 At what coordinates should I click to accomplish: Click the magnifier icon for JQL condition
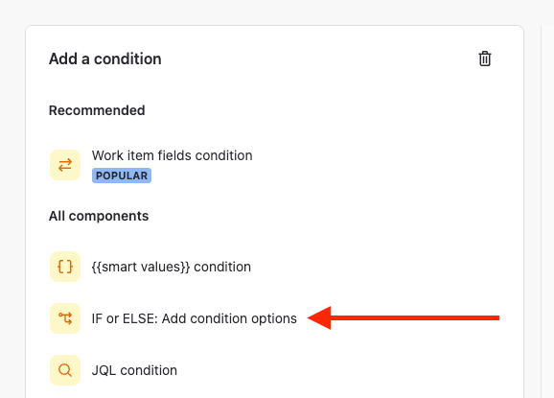65,370
